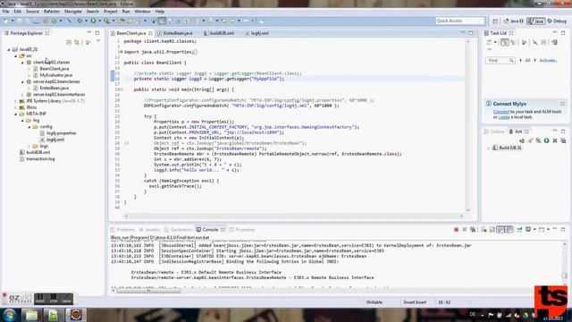Switch to the ErstesBean.java editor tab
Image resolution: width=572 pixels, height=322 pixels.
coord(177,33)
